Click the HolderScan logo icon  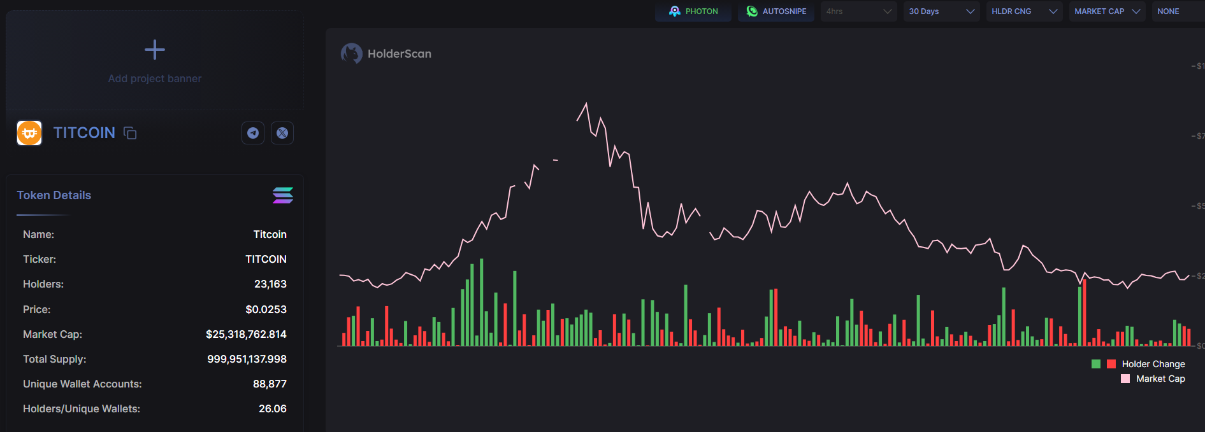click(352, 53)
